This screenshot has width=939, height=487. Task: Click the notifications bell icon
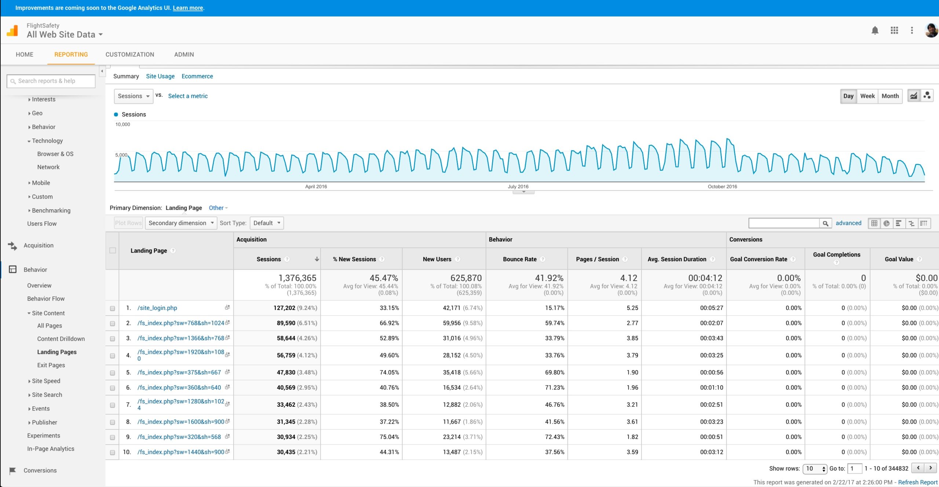pyautogui.click(x=875, y=30)
